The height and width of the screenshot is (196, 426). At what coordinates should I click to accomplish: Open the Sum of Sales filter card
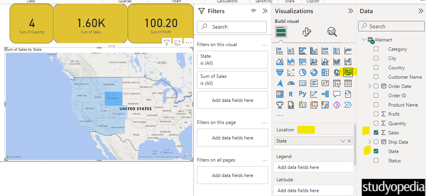233,79
